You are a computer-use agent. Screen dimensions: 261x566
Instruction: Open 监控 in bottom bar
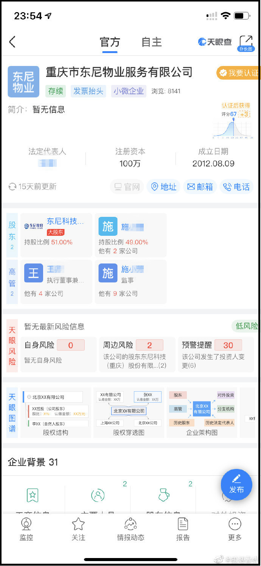(x=26, y=529)
